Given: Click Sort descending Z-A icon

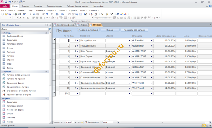Looking at the screenshot, I should [96, 14].
